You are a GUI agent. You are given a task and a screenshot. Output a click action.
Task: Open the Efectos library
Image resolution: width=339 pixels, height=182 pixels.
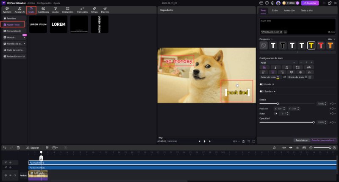coord(105,10)
